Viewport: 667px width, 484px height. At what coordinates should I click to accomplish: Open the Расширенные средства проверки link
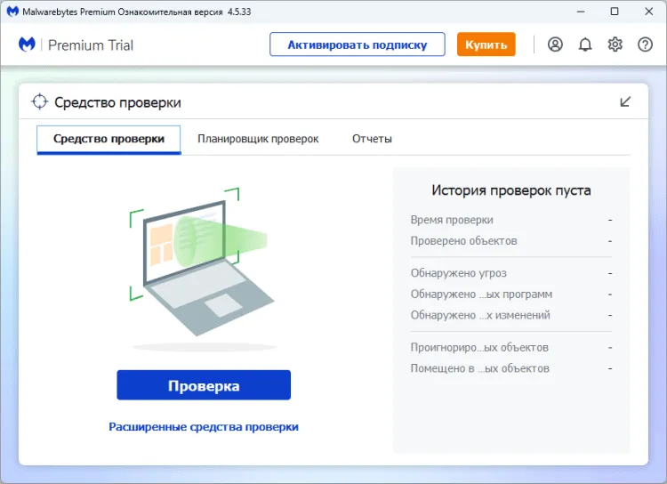204,427
